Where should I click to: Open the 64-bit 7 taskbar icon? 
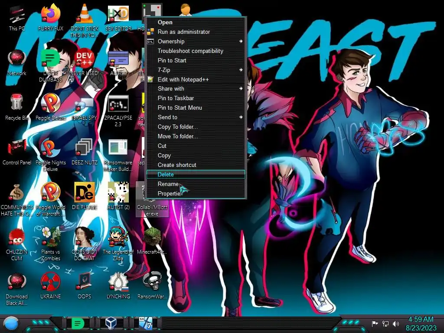click(146, 323)
